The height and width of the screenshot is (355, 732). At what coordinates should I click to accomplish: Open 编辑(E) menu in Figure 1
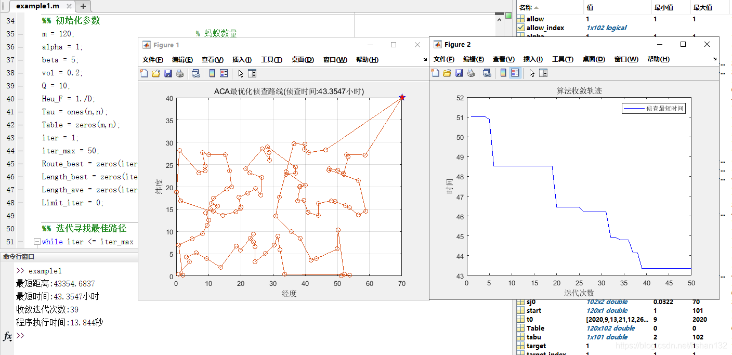point(182,60)
